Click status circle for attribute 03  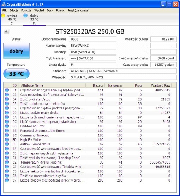pyautogui.click(x=7, y=95)
